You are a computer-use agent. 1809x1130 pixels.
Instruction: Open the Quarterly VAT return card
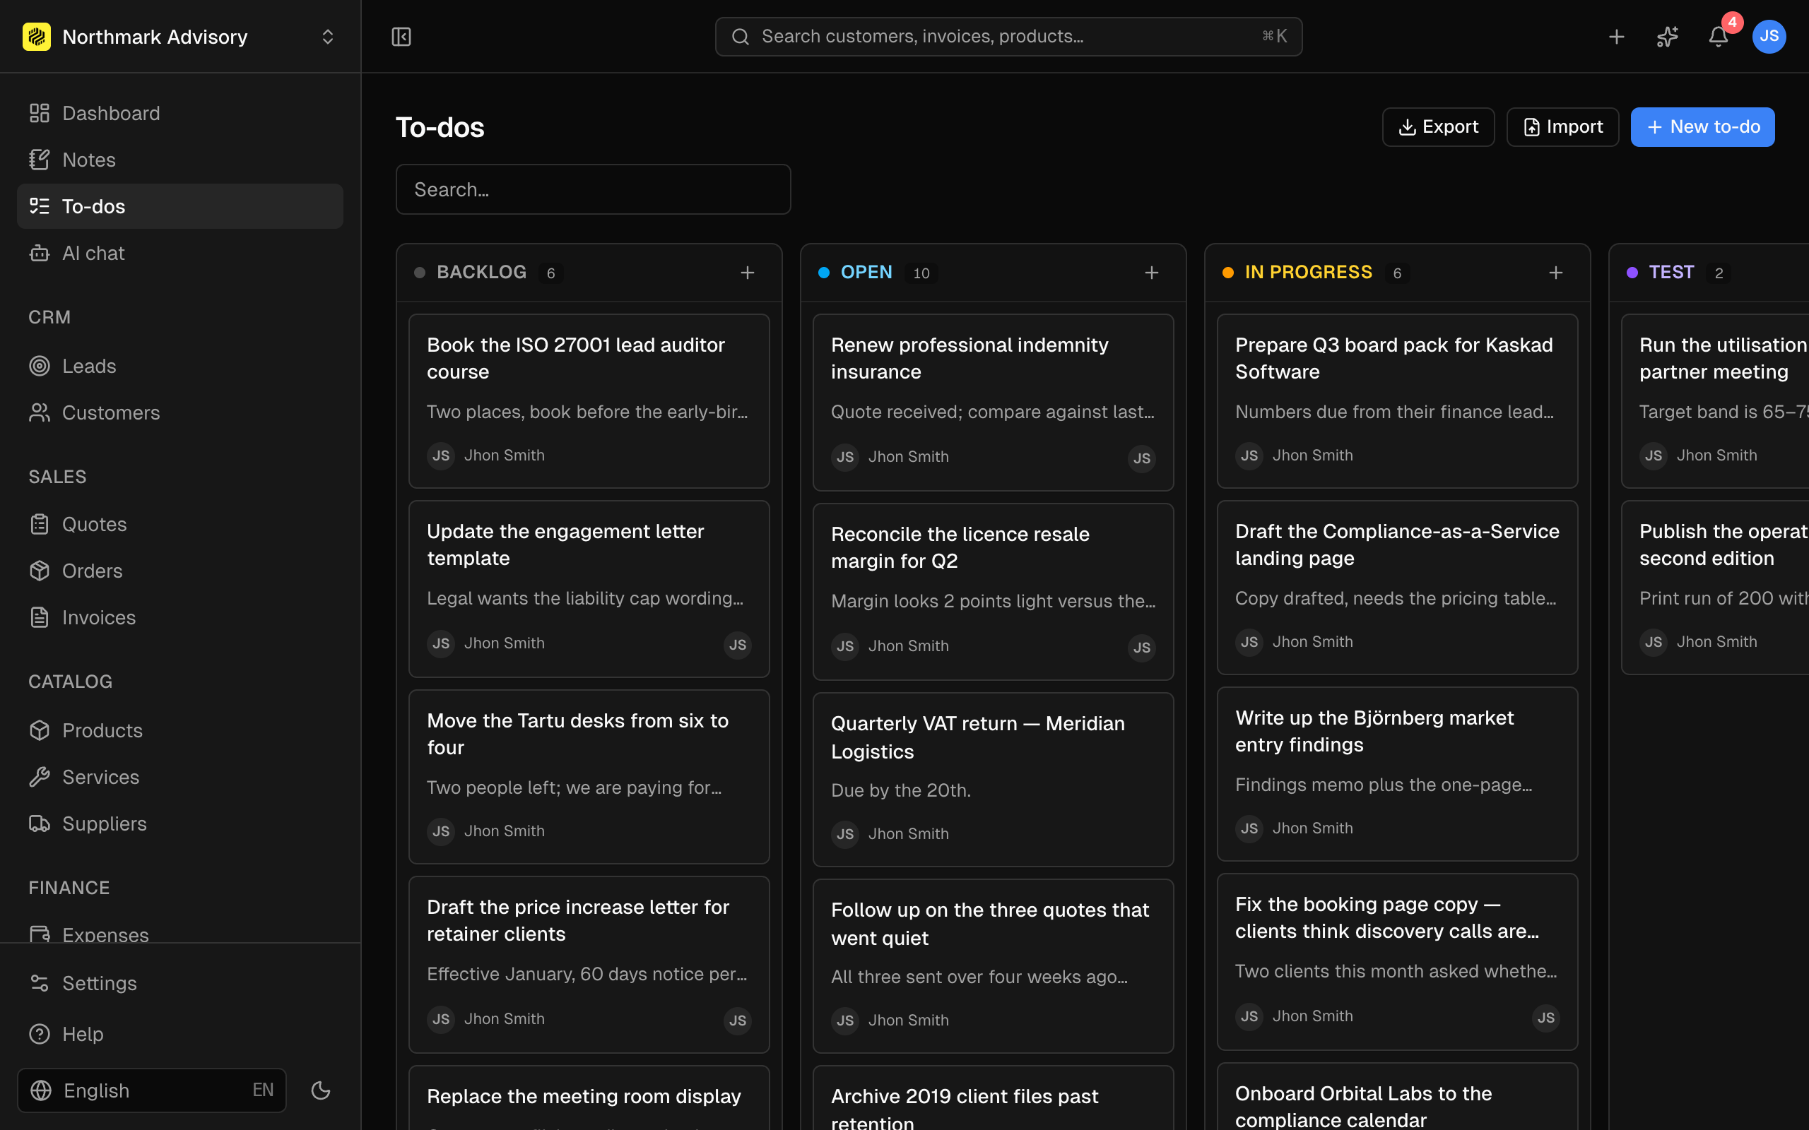[993, 780]
